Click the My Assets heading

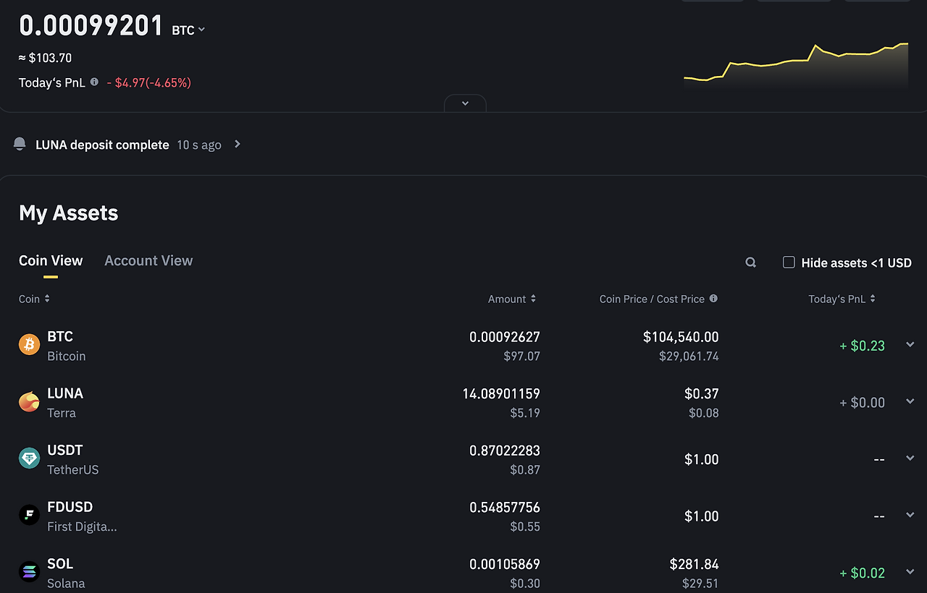point(69,213)
